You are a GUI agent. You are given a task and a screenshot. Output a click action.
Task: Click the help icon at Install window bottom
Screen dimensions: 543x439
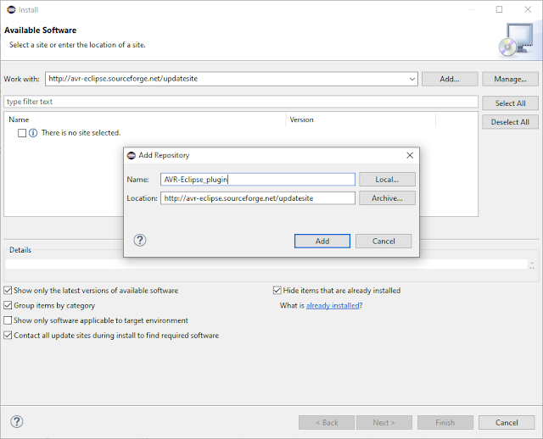tap(17, 422)
